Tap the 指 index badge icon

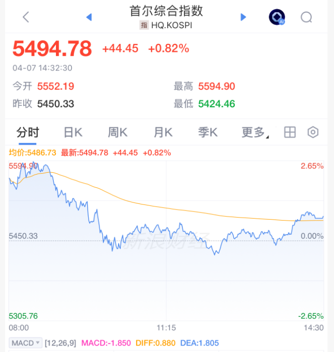[144, 25]
